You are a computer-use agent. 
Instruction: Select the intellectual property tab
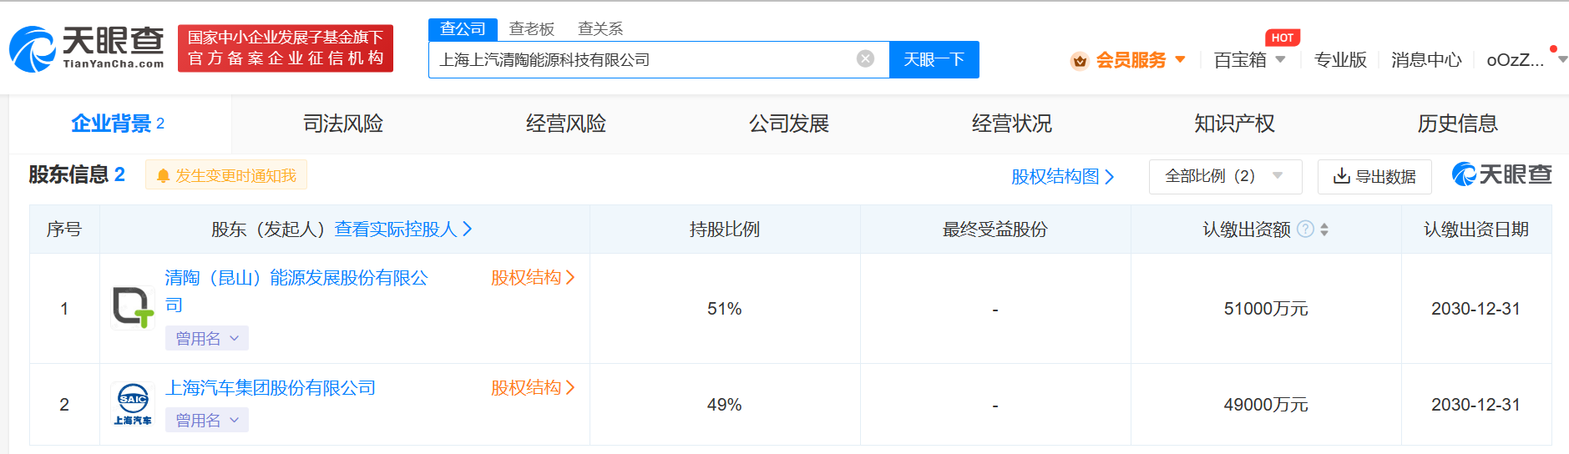(x=1234, y=124)
